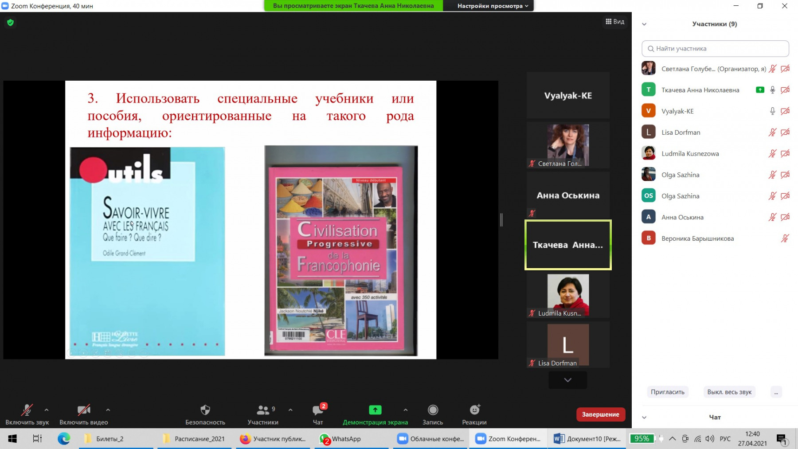Click the Пригласить button
This screenshot has height=449, width=798.
coord(667,392)
